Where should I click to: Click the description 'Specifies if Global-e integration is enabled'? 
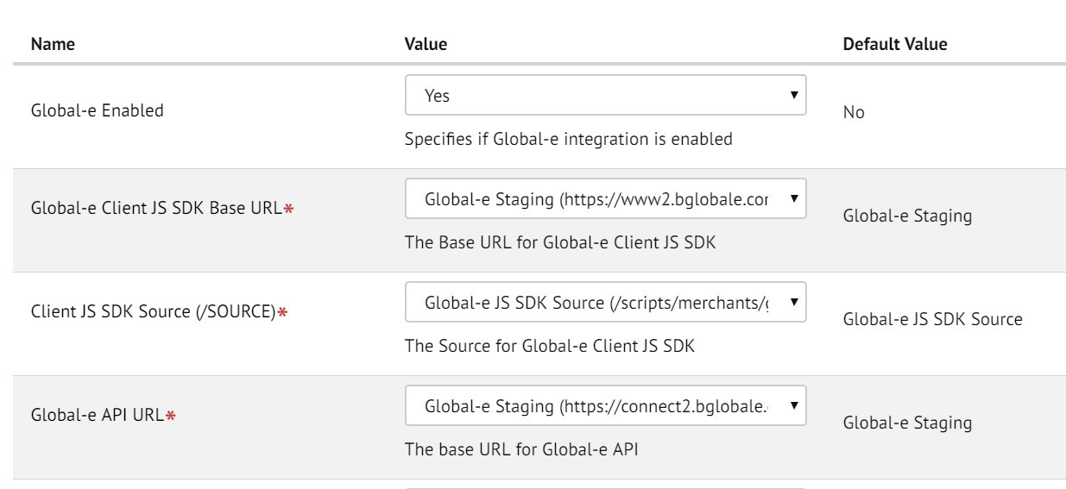(x=569, y=139)
